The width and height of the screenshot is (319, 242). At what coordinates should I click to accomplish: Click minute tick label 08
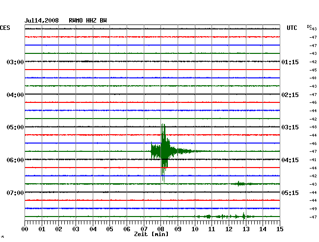(x=160, y=229)
